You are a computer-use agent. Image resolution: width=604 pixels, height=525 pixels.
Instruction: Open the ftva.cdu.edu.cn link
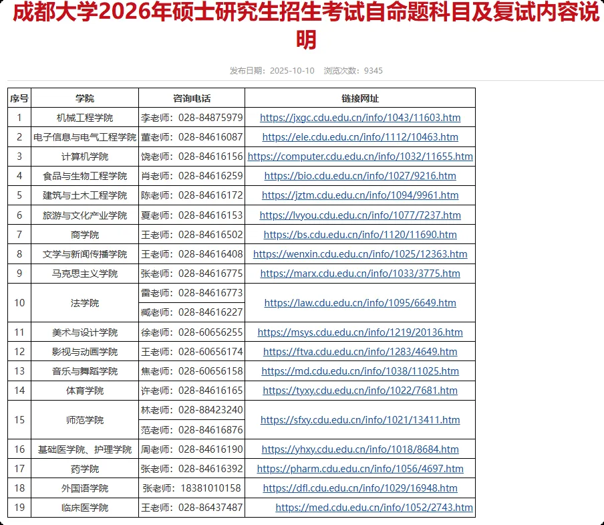[360, 352]
